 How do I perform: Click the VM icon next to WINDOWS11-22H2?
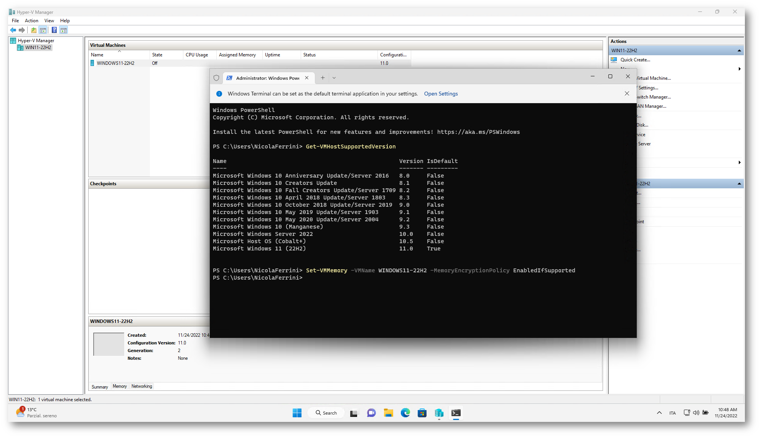point(92,63)
